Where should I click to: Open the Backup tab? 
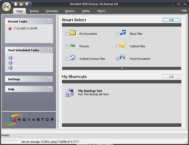[x=34, y=11]
